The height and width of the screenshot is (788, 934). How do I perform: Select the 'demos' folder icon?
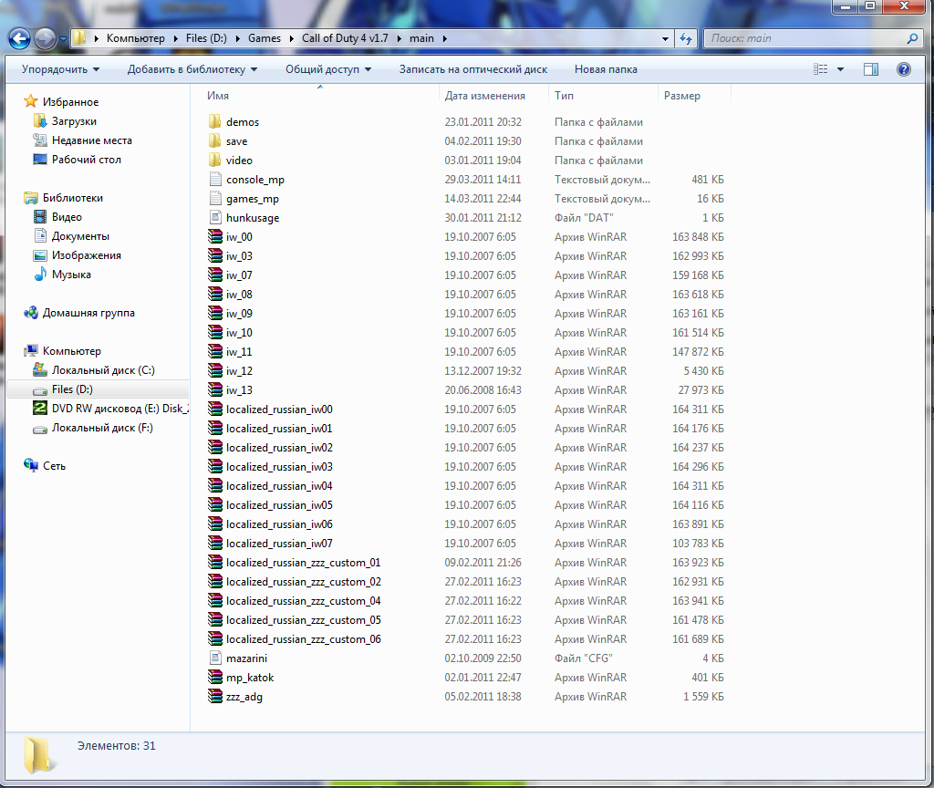(215, 121)
